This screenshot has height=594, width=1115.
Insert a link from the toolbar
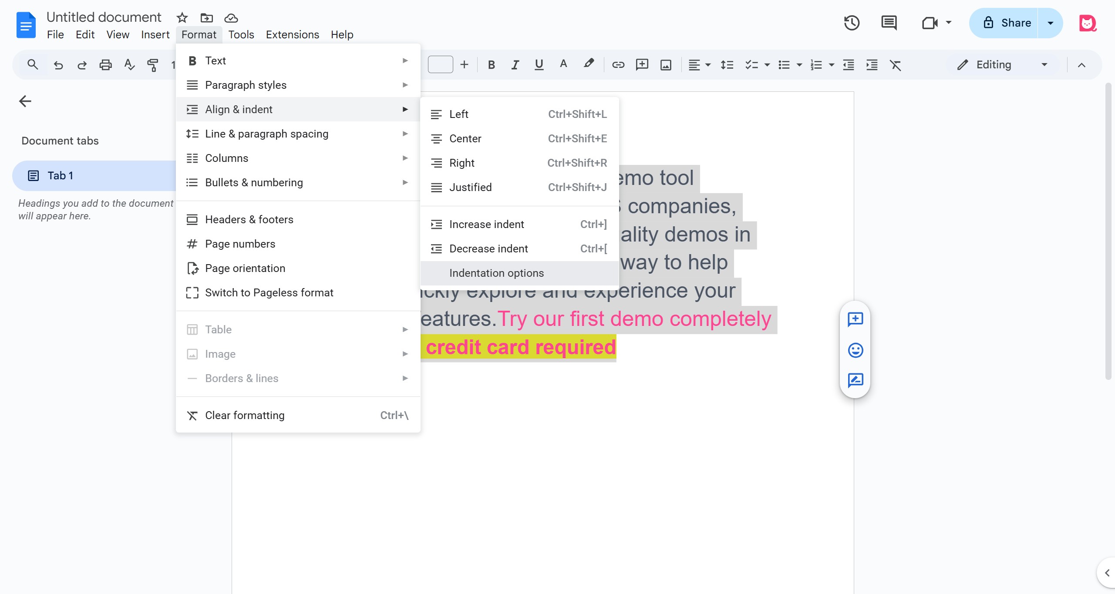[x=618, y=65]
